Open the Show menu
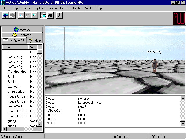This screenshot has height=139, width=186. click(53, 8)
